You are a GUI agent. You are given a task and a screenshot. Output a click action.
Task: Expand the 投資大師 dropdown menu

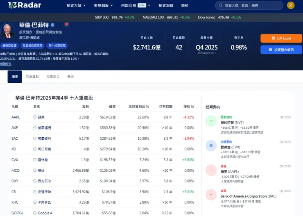coord(76,5)
